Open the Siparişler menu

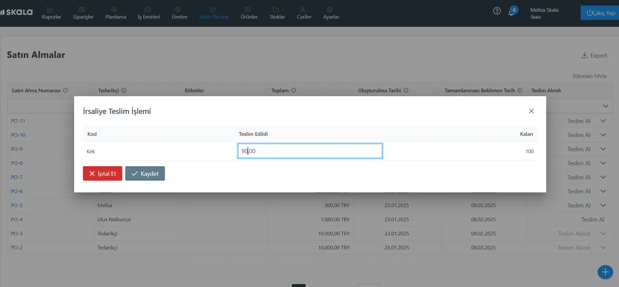(x=83, y=13)
